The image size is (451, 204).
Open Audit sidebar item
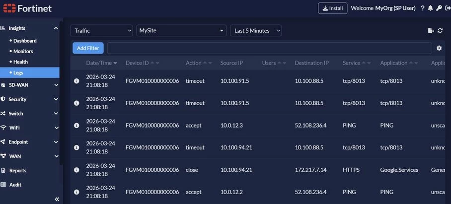pyautogui.click(x=15, y=185)
